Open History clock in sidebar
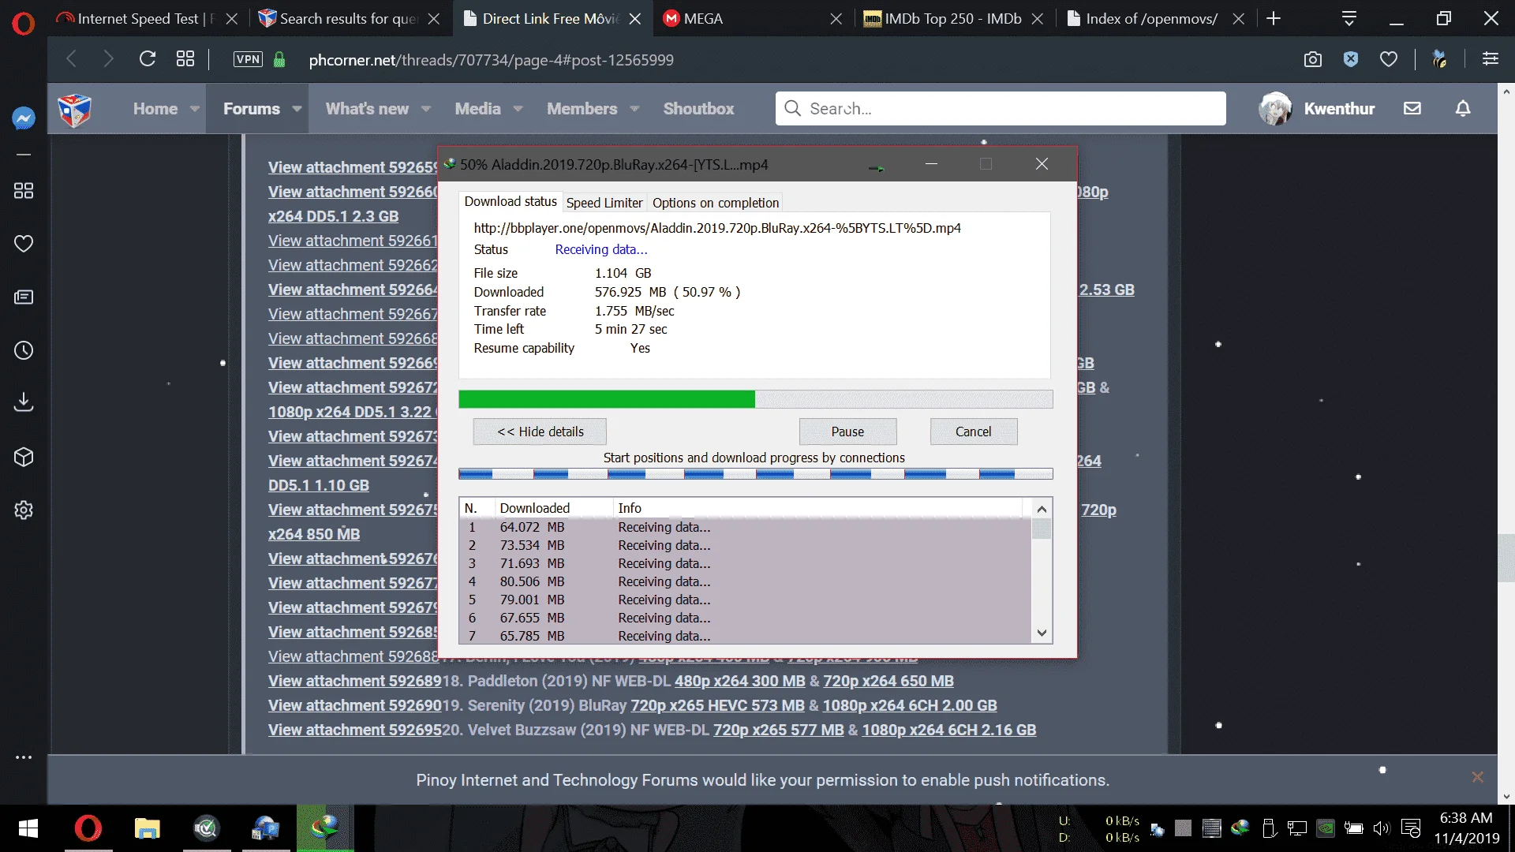This screenshot has width=1515, height=852. [x=24, y=350]
